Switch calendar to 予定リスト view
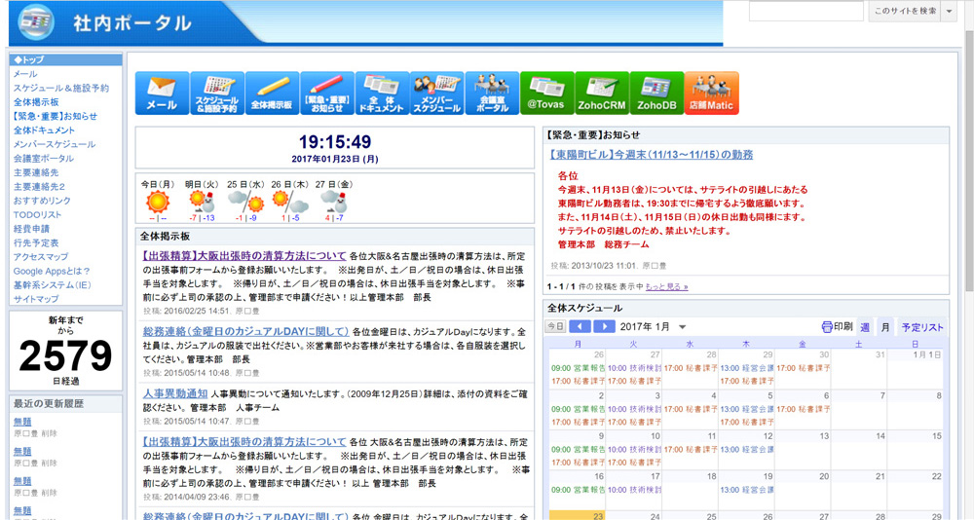Viewport: 974px width, 520px height. (x=921, y=327)
